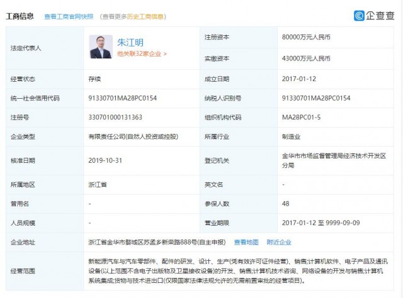Click the 企业地址 address text

[157, 242]
